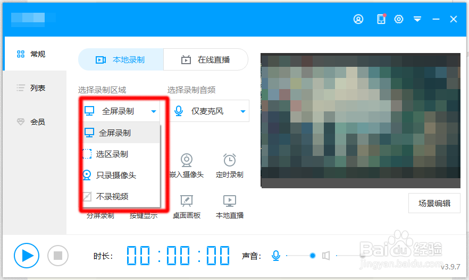This screenshot has width=469, height=280.
Task: Collapse the 全屏录制 region dropdown
Action: point(121,111)
